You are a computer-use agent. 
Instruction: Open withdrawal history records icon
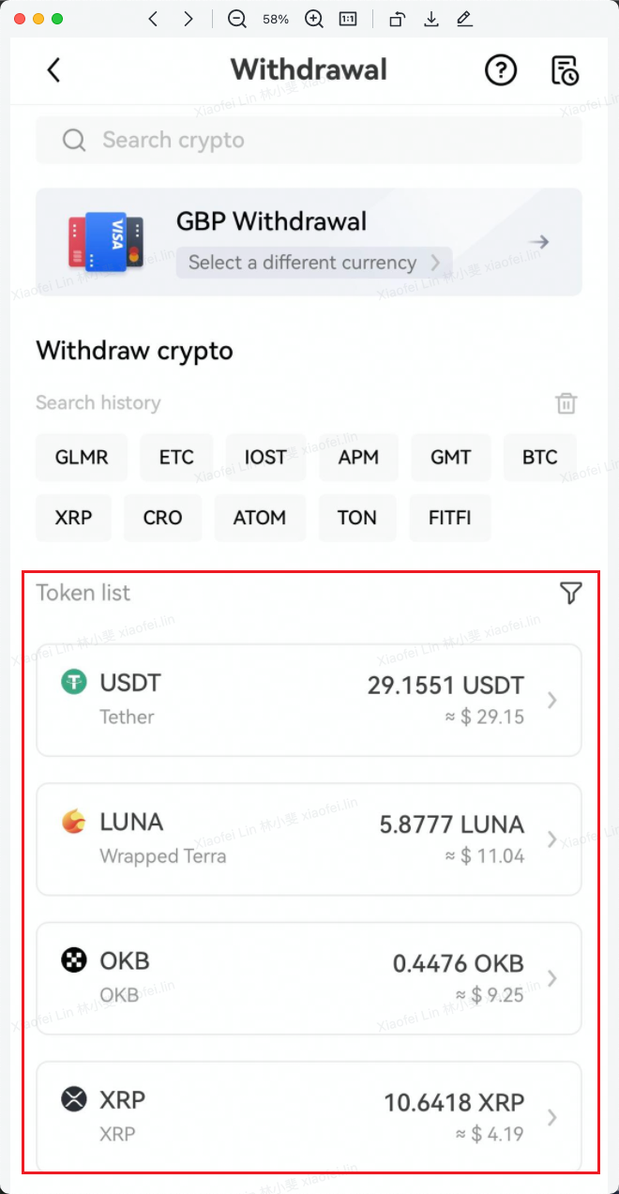click(565, 70)
